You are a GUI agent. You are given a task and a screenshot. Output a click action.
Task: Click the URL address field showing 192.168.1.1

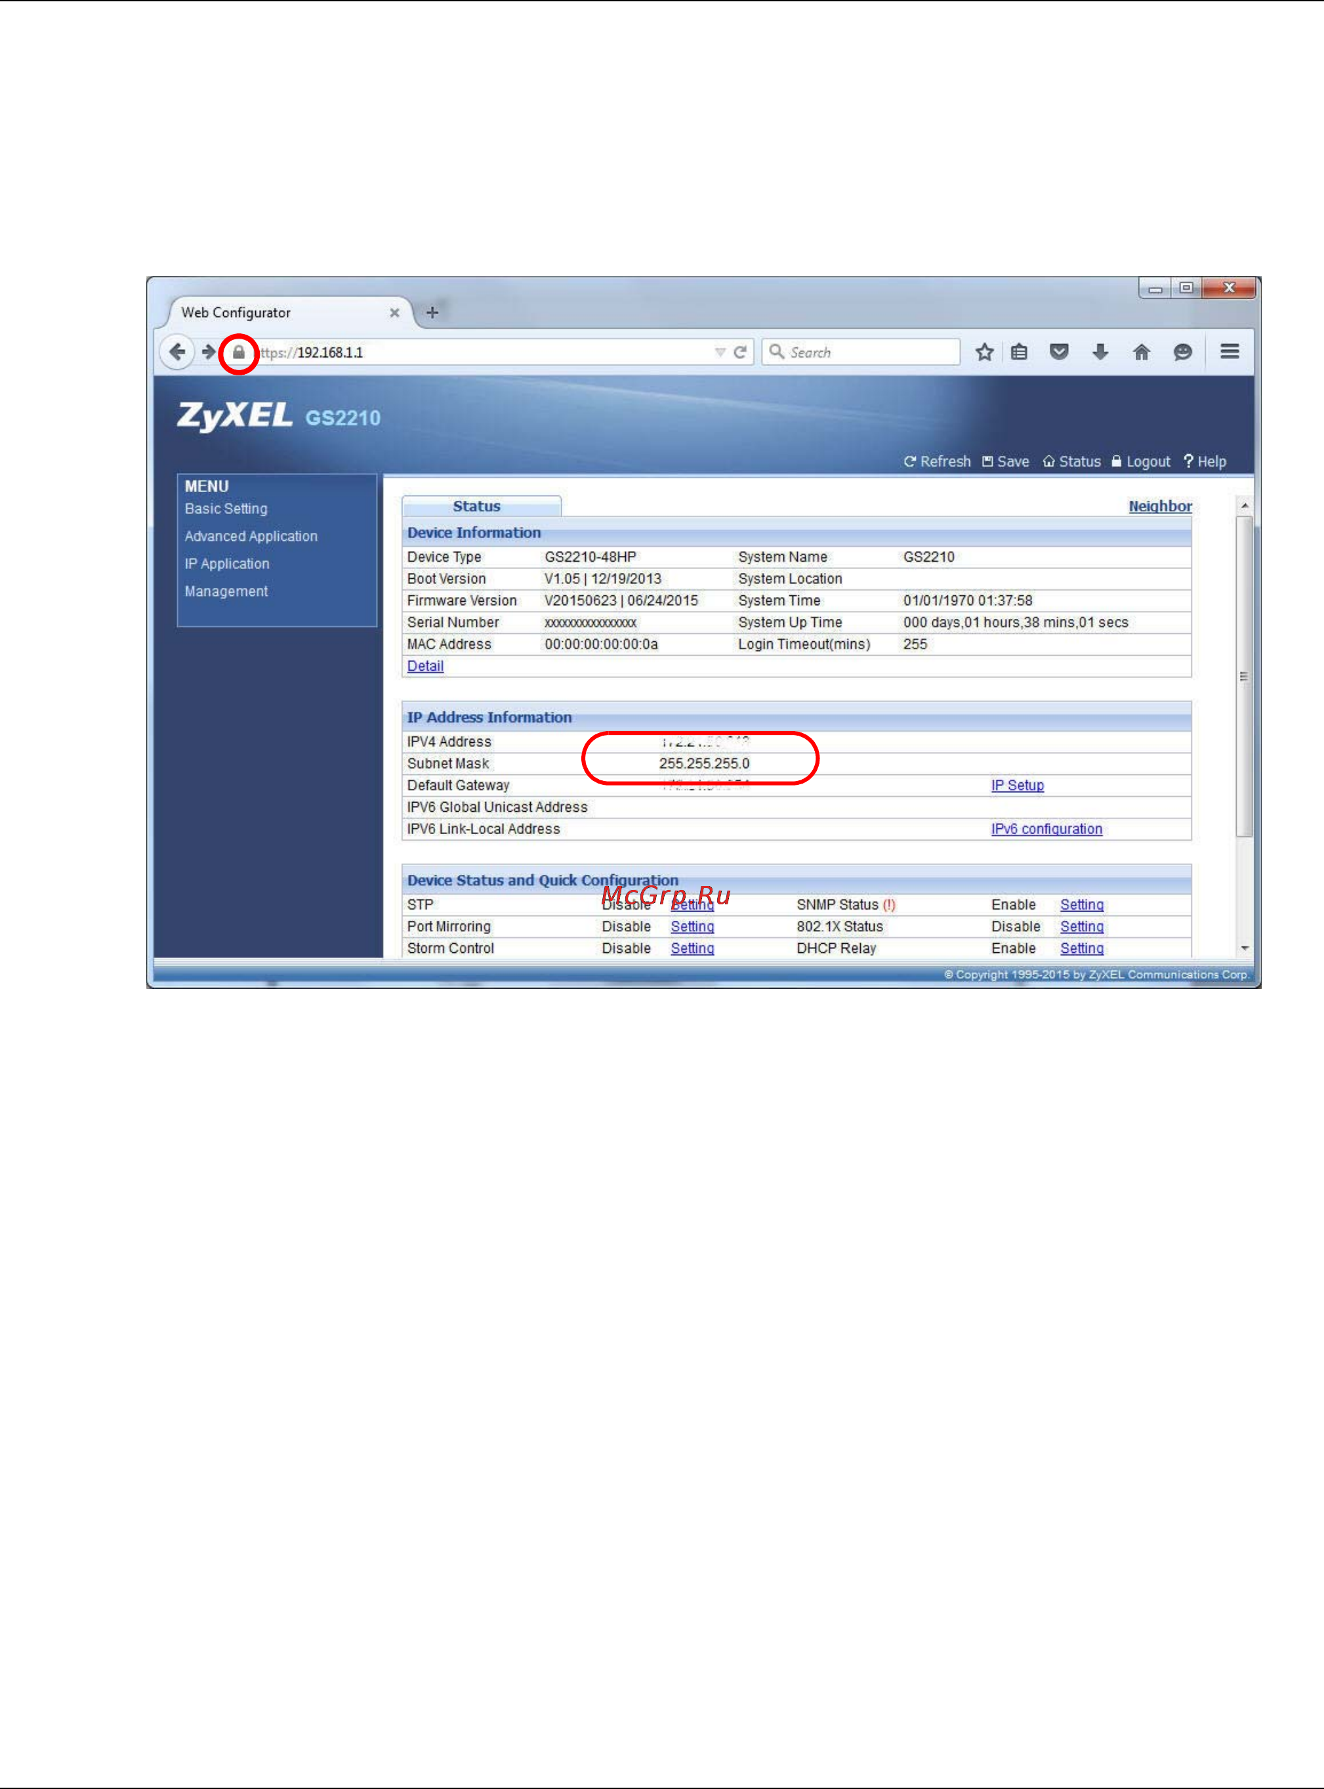[x=481, y=352]
